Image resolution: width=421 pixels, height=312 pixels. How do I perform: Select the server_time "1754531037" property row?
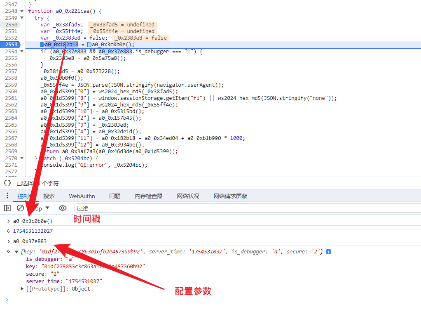click(64, 281)
